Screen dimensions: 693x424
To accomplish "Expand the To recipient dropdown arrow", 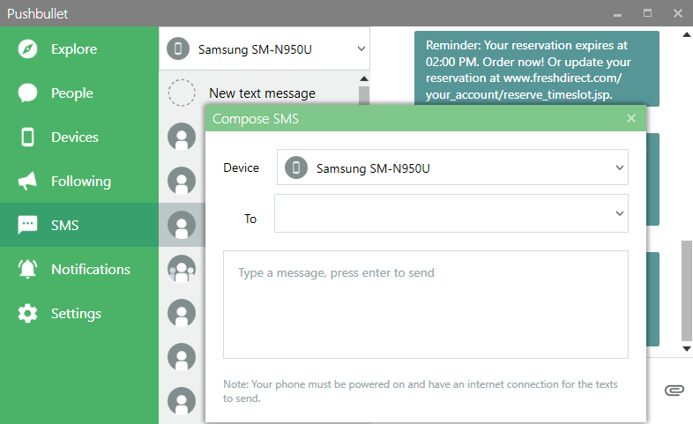I will pyautogui.click(x=620, y=213).
